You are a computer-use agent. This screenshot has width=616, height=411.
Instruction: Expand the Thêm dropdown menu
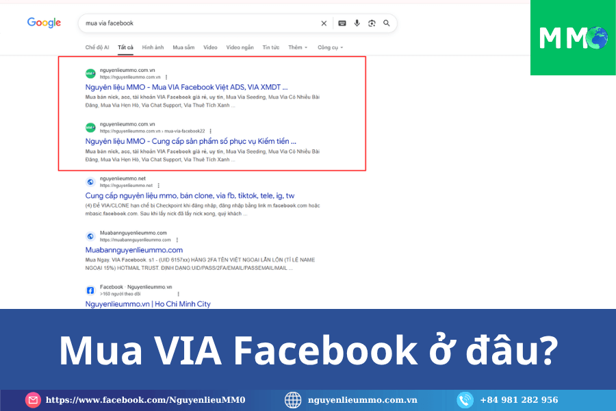pyautogui.click(x=298, y=47)
